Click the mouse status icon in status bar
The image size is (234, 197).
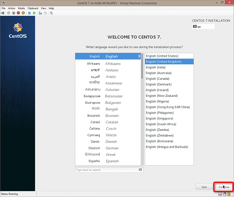pyautogui.click(x=225, y=194)
